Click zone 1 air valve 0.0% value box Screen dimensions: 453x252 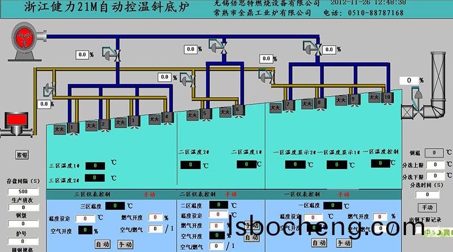(329, 50)
